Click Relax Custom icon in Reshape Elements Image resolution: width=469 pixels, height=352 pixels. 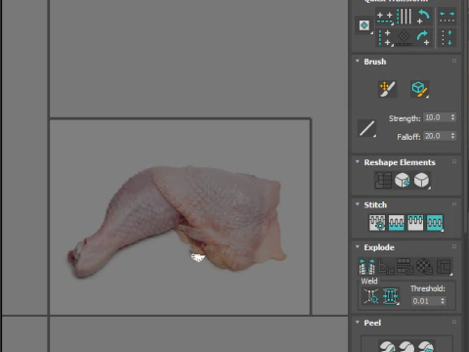pyautogui.click(x=422, y=180)
